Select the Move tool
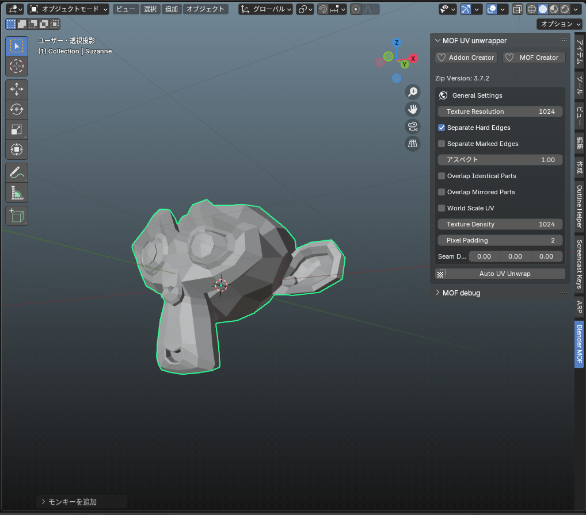 17,89
